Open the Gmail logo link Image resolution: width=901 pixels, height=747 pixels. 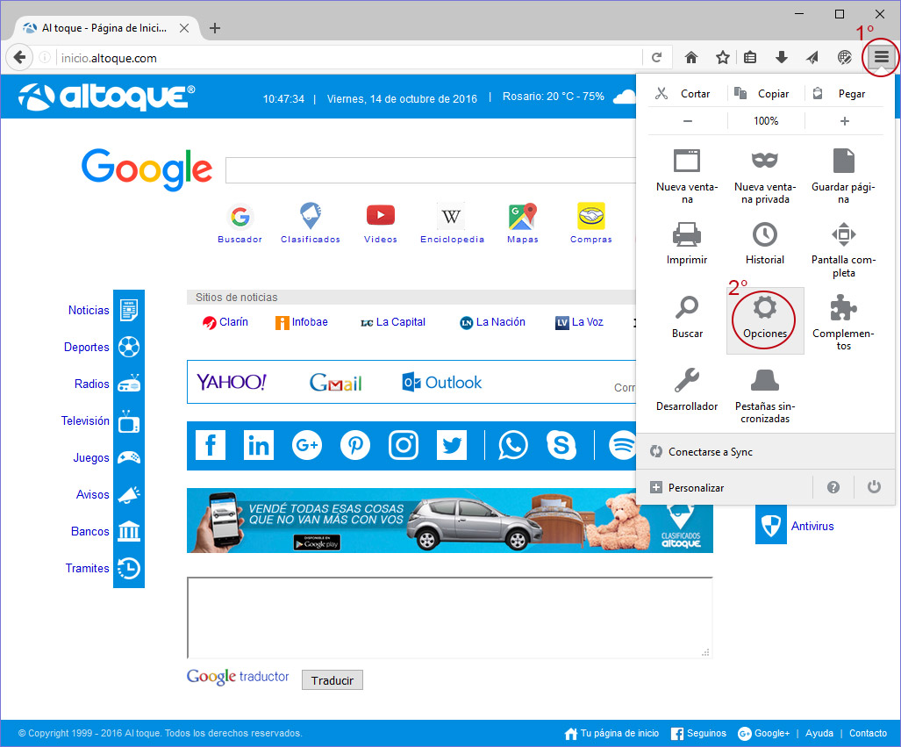click(336, 382)
